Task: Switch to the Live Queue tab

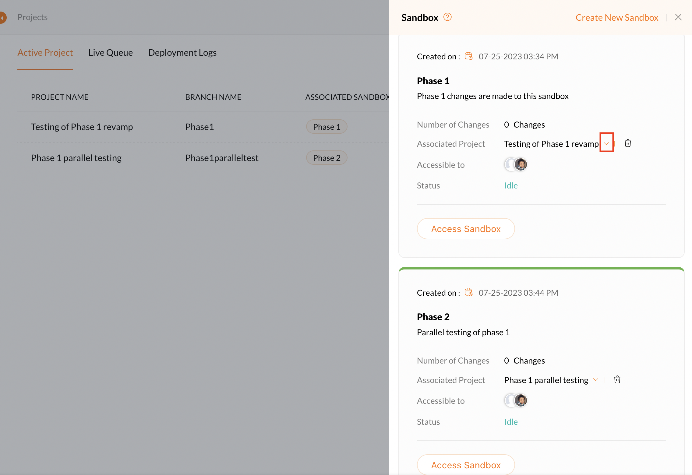Action: click(x=110, y=52)
